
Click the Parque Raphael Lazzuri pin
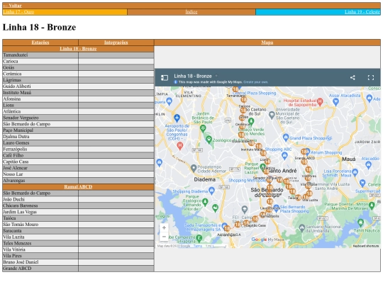(x=263, y=167)
